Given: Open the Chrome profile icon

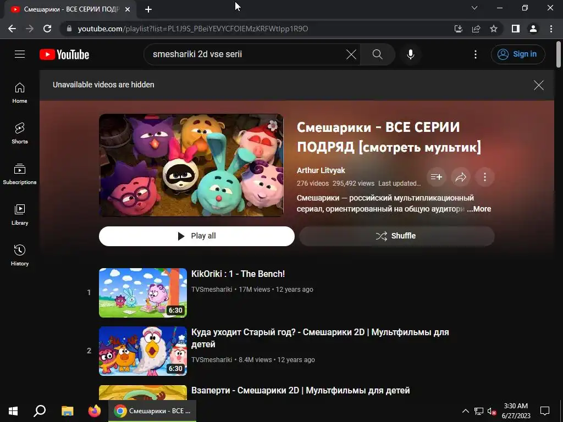Looking at the screenshot, I should pyautogui.click(x=533, y=29).
